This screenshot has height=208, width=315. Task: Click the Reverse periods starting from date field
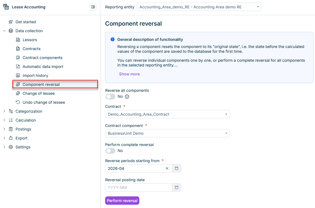[x=139, y=168]
